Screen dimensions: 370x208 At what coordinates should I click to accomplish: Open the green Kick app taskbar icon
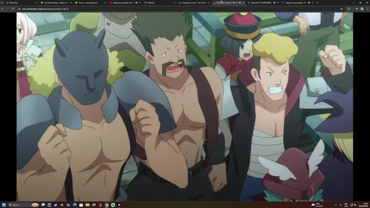click(113, 205)
